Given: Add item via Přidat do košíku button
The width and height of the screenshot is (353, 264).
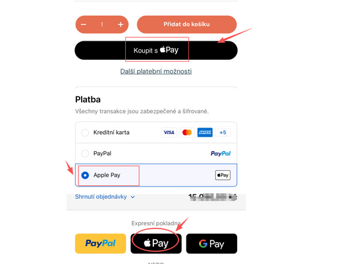Looking at the screenshot, I should tap(186, 24).
